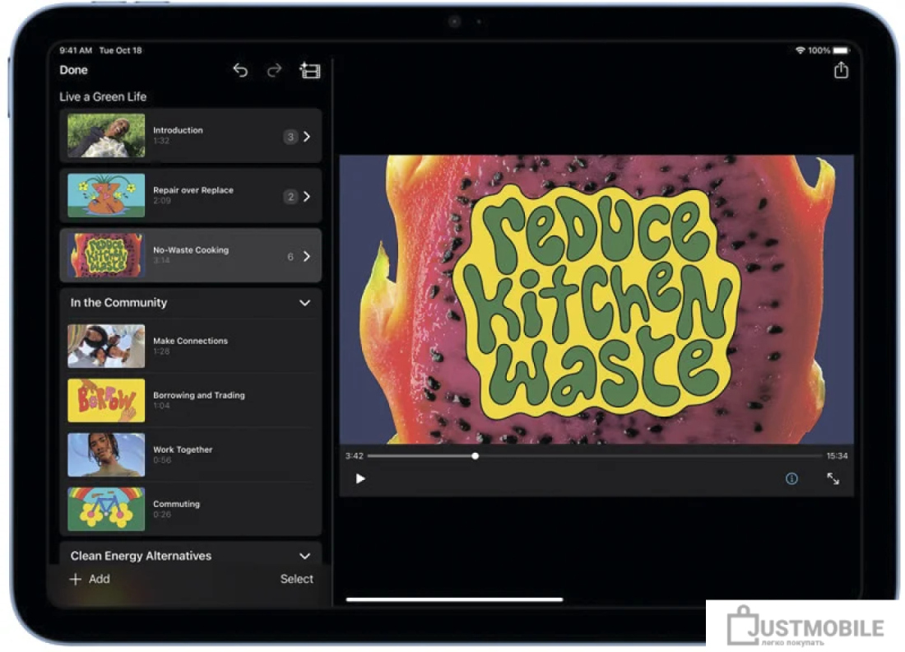Collapse the Clean Energy Alternatives section
The width and height of the screenshot is (905, 652).
point(304,557)
